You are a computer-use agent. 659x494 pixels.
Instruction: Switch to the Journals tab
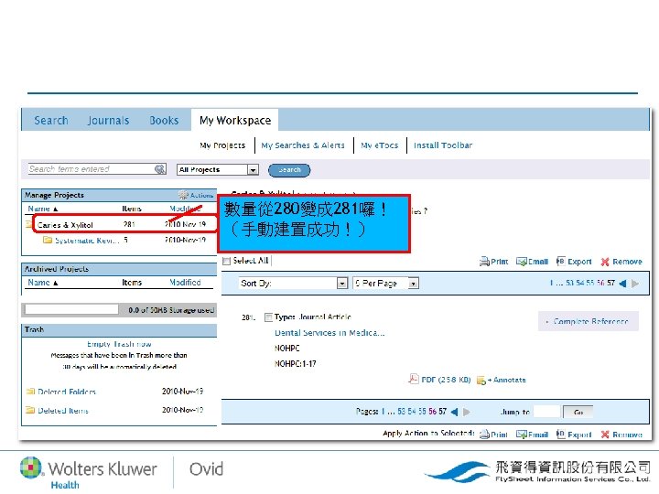[108, 121]
